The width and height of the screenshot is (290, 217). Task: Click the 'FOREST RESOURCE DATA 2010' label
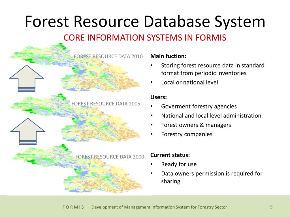tap(108, 56)
